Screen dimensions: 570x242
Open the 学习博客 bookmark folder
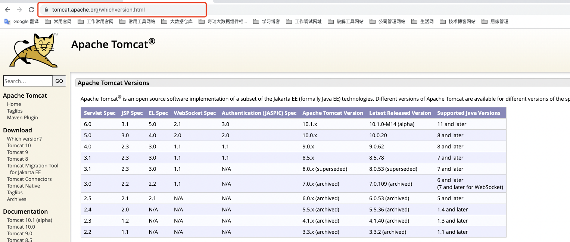click(267, 22)
